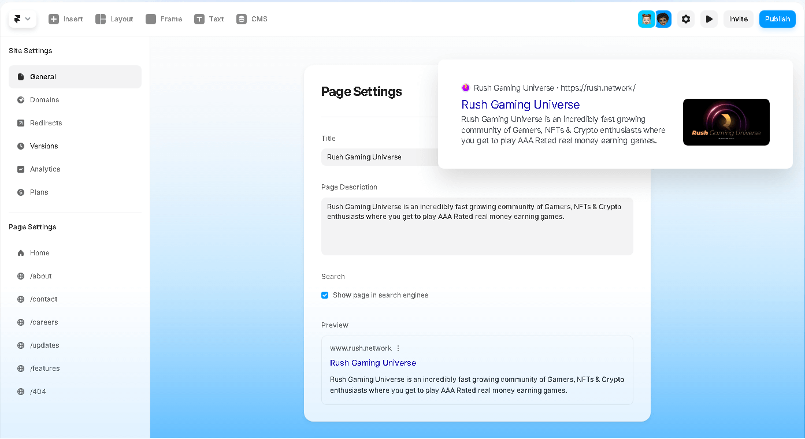805x439 pixels.
Task: Open the settings gear
Action: coord(686,18)
